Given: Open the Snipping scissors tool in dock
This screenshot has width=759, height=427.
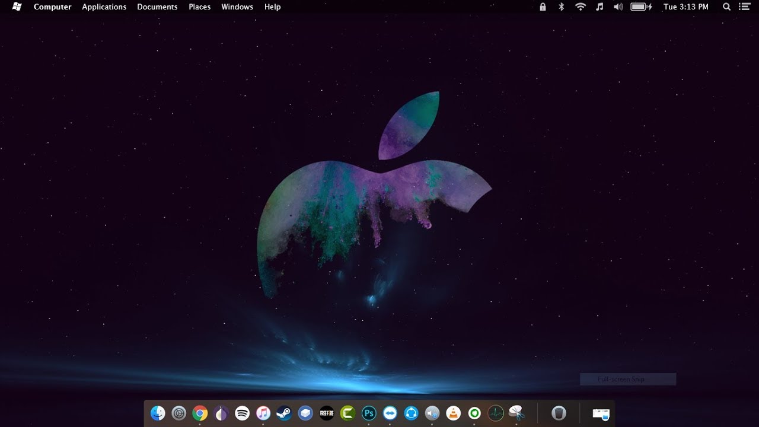Looking at the screenshot, I should tap(516, 413).
